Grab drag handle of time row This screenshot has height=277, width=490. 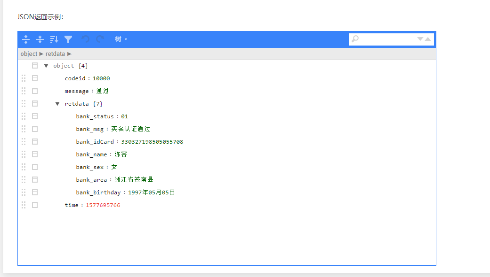pos(24,205)
